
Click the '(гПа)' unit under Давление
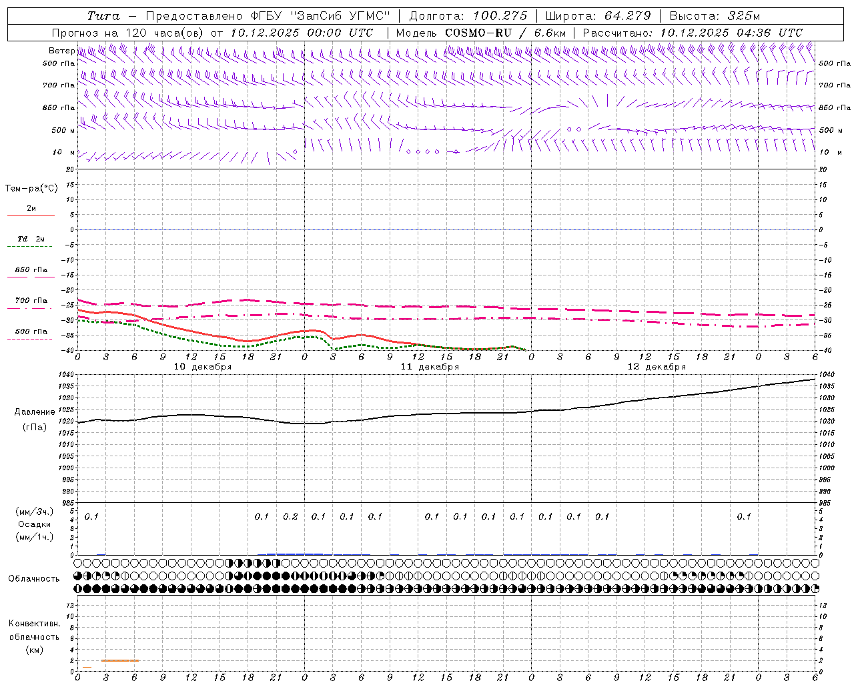(35, 427)
